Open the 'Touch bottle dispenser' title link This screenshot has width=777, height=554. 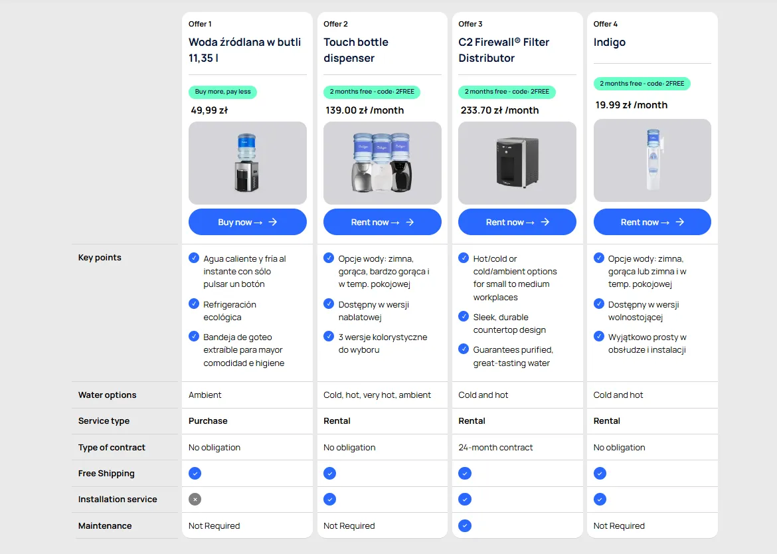(356, 50)
